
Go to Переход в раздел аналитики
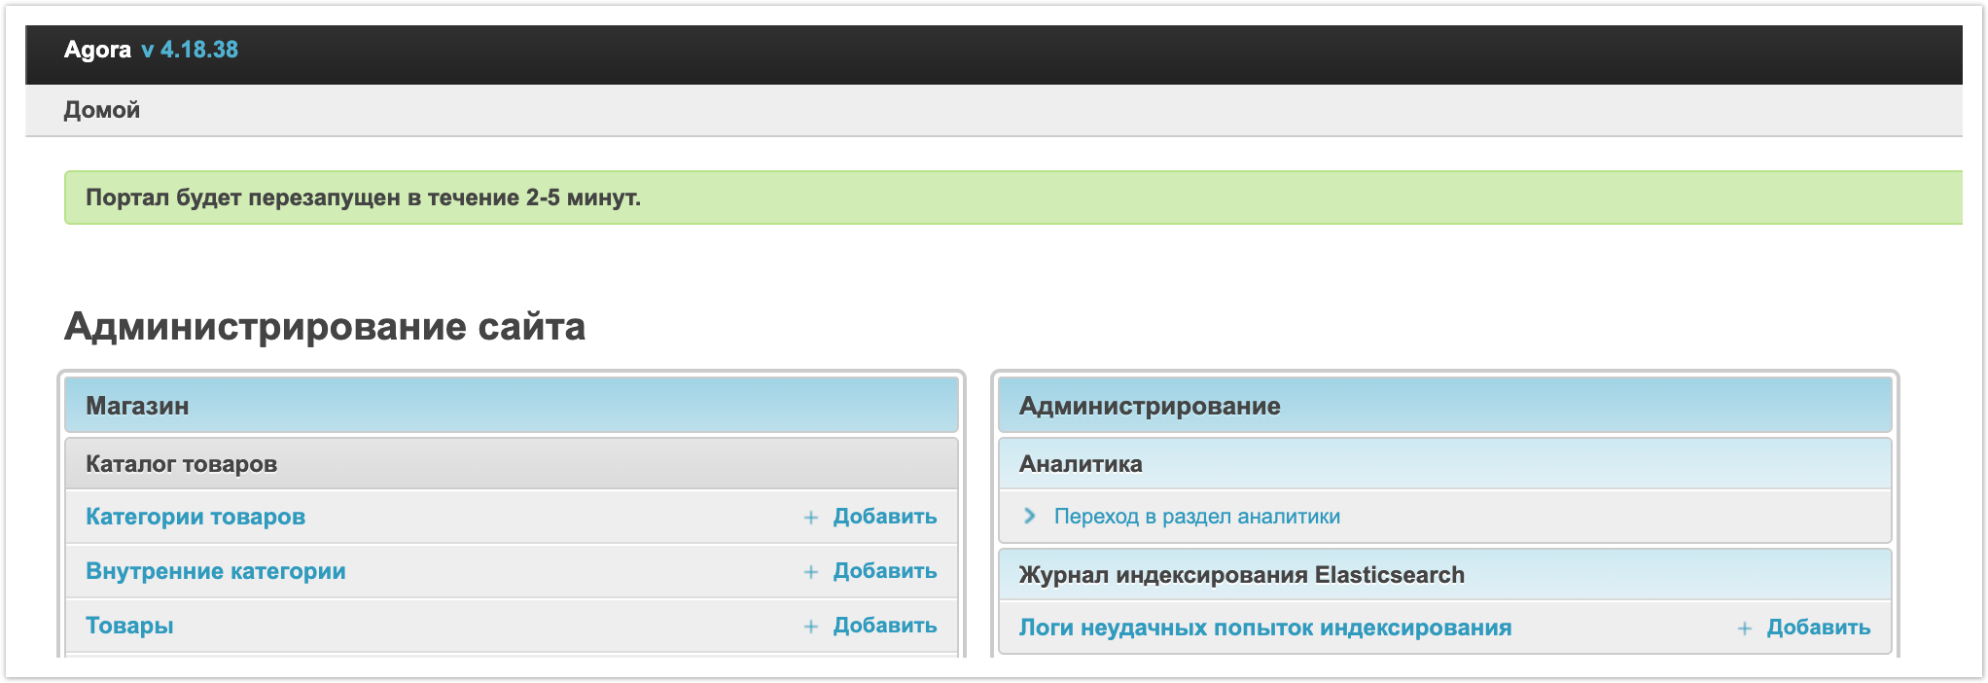[x=1196, y=517]
